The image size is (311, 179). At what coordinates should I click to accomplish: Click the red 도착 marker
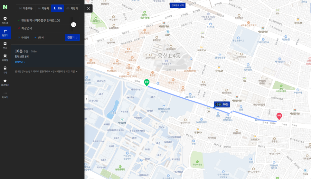pos(279,116)
